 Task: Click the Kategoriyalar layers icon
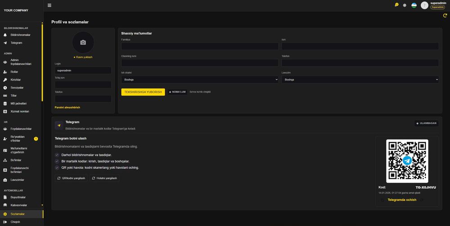[5, 205]
